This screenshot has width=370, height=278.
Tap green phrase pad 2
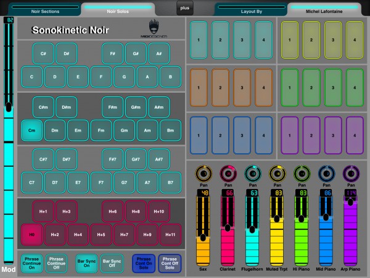311,88
